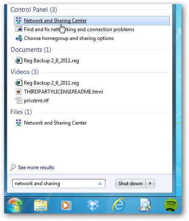Click See more results link
Image resolution: width=189 pixels, height=221 pixels.
point(36,168)
